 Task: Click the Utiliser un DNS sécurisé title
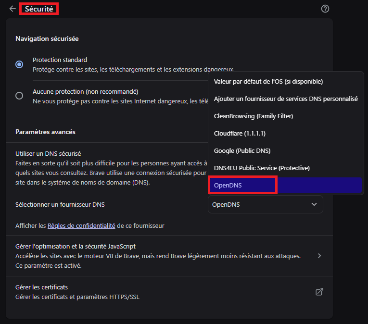pos(48,154)
